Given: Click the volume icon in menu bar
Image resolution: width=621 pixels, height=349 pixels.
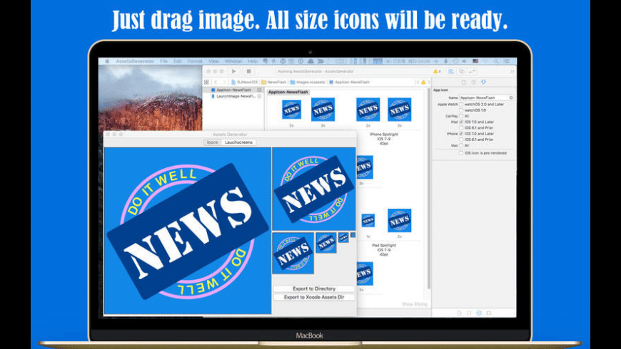Looking at the screenshot, I should pos(465,61).
